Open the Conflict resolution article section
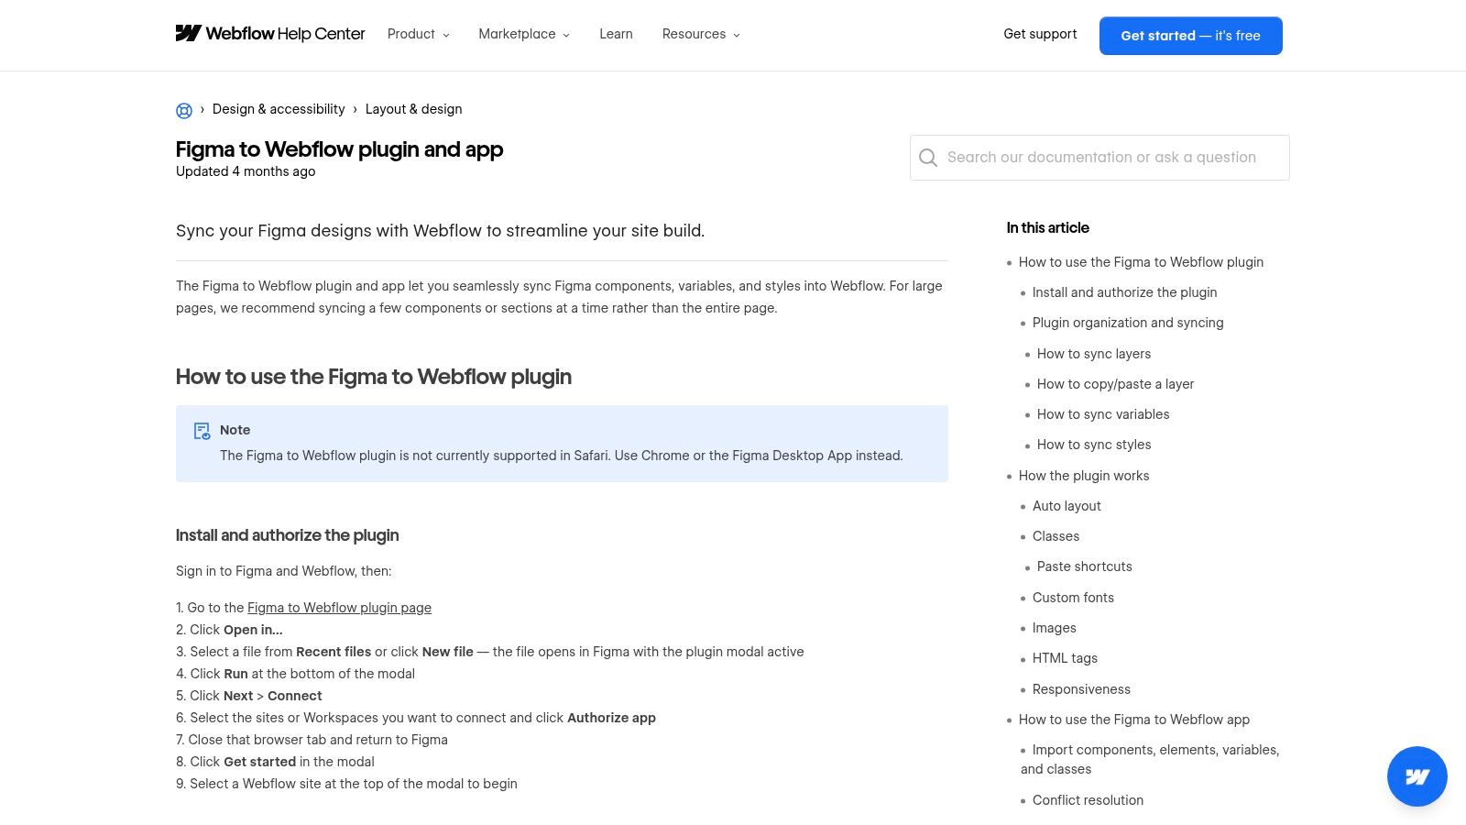Image resolution: width=1466 pixels, height=825 pixels. click(x=1088, y=799)
